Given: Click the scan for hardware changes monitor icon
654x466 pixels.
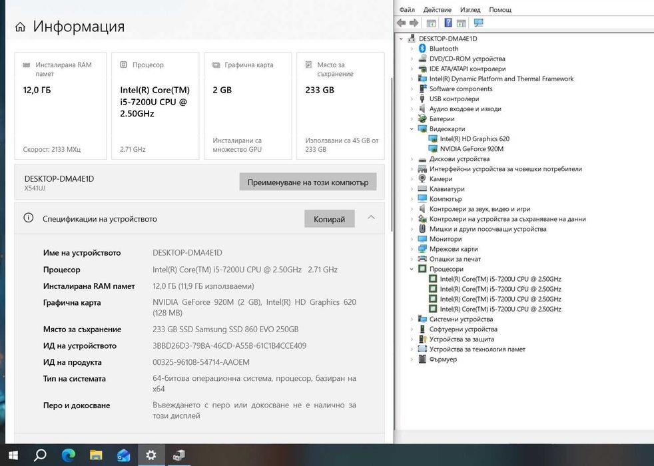Looking at the screenshot, I should [478, 23].
